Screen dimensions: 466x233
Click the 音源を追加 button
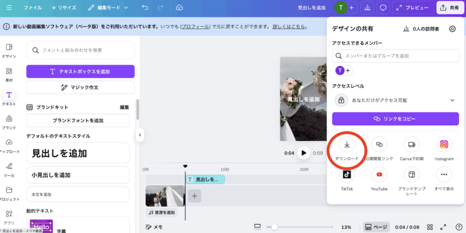162,213
